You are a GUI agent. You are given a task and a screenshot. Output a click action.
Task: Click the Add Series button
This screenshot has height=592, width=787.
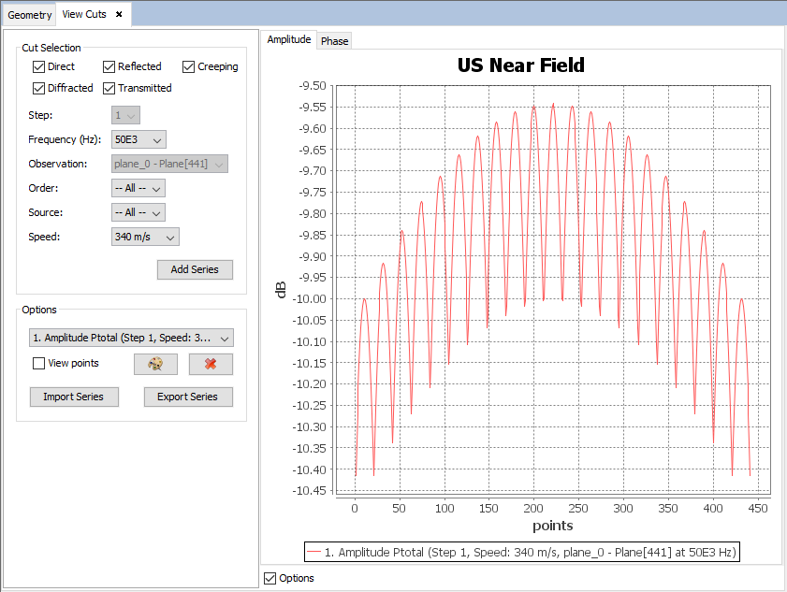[195, 269]
